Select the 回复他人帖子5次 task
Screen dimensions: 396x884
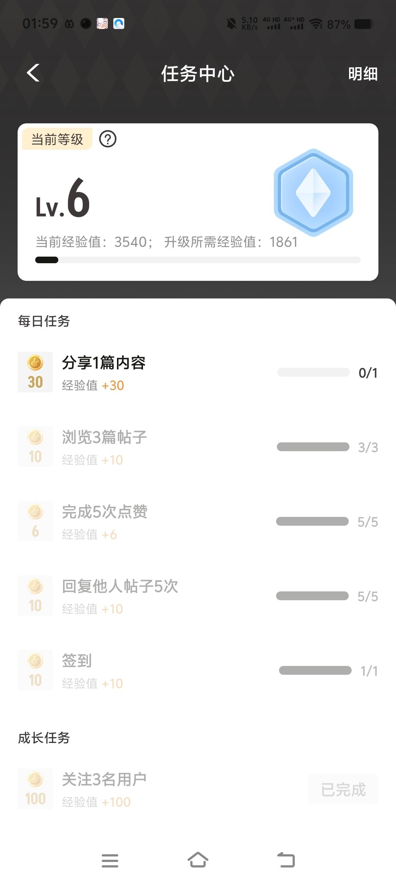[x=120, y=586]
